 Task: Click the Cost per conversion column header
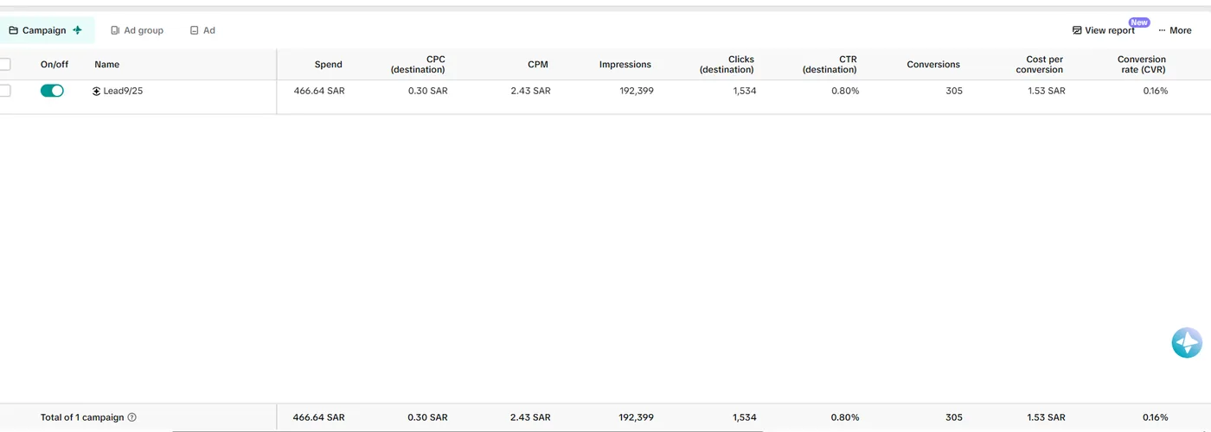1040,65
